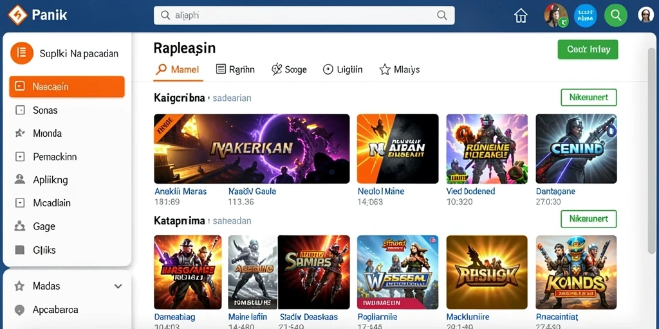
Task: Open the Sonas sidebar item
Action: pos(67,111)
